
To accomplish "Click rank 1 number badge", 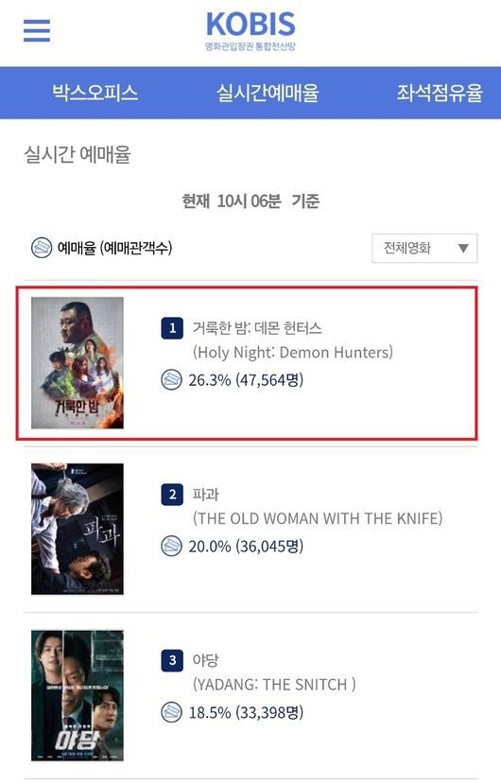I will click(x=172, y=328).
